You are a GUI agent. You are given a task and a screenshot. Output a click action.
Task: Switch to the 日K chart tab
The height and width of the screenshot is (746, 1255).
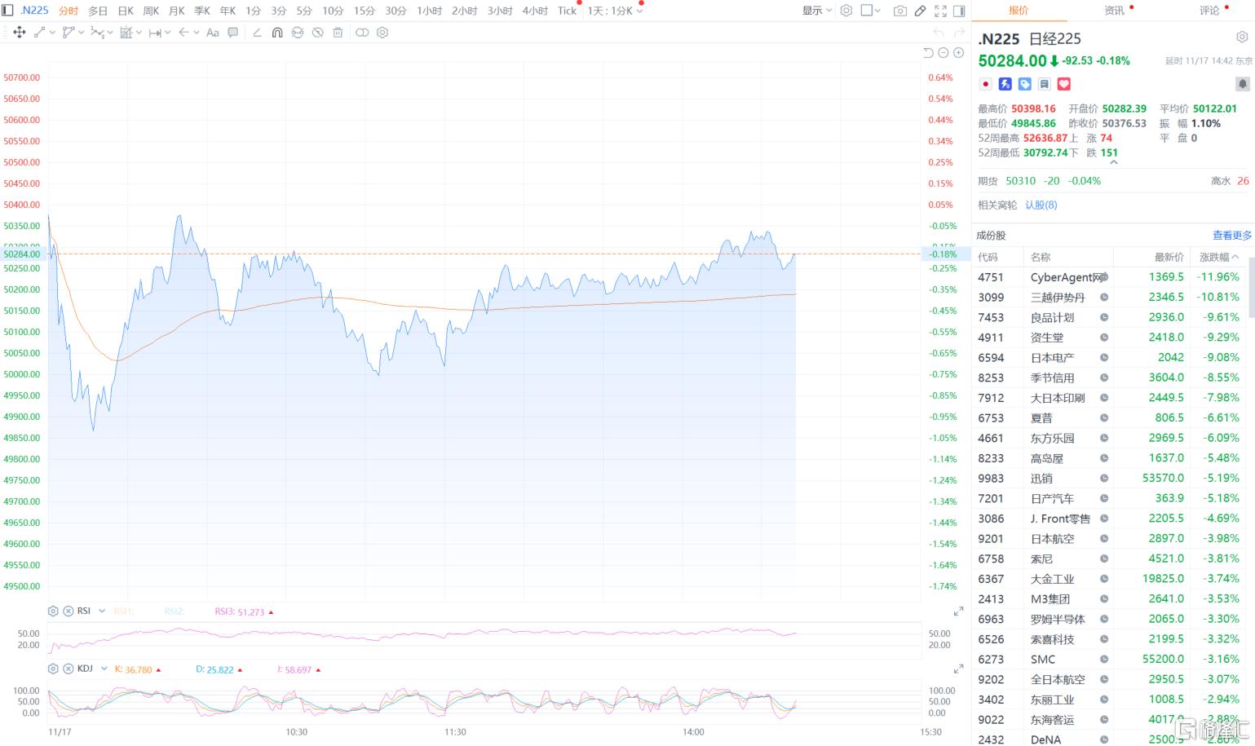[126, 11]
